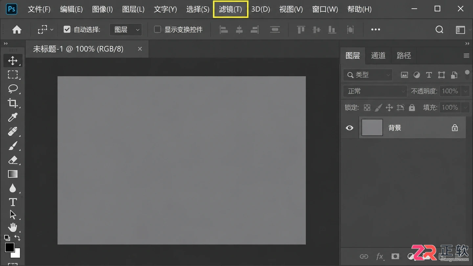Click the 背景 layer thumbnail

click(x=372, y=127)
